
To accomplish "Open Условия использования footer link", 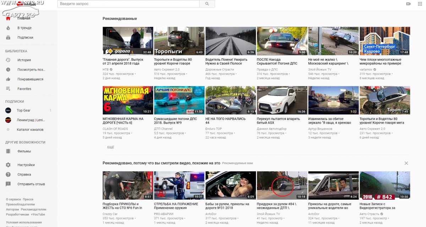I will tap(23, 222).
